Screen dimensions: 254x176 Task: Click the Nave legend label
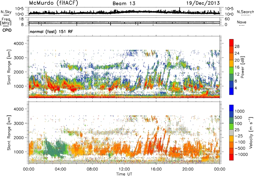(x=242, y=22)
